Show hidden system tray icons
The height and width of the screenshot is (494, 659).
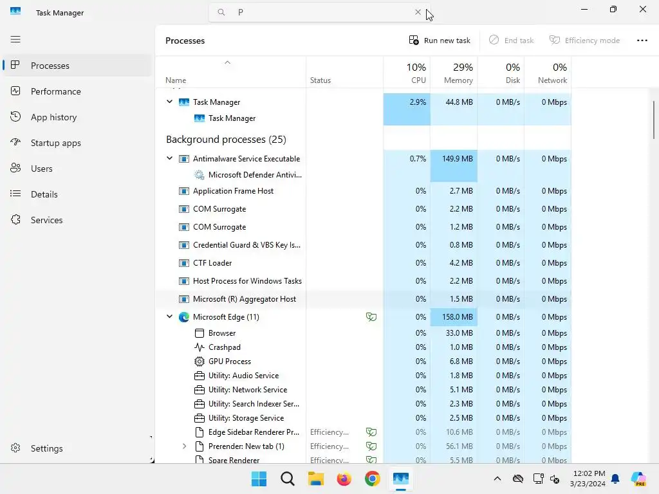pos(497,479)
